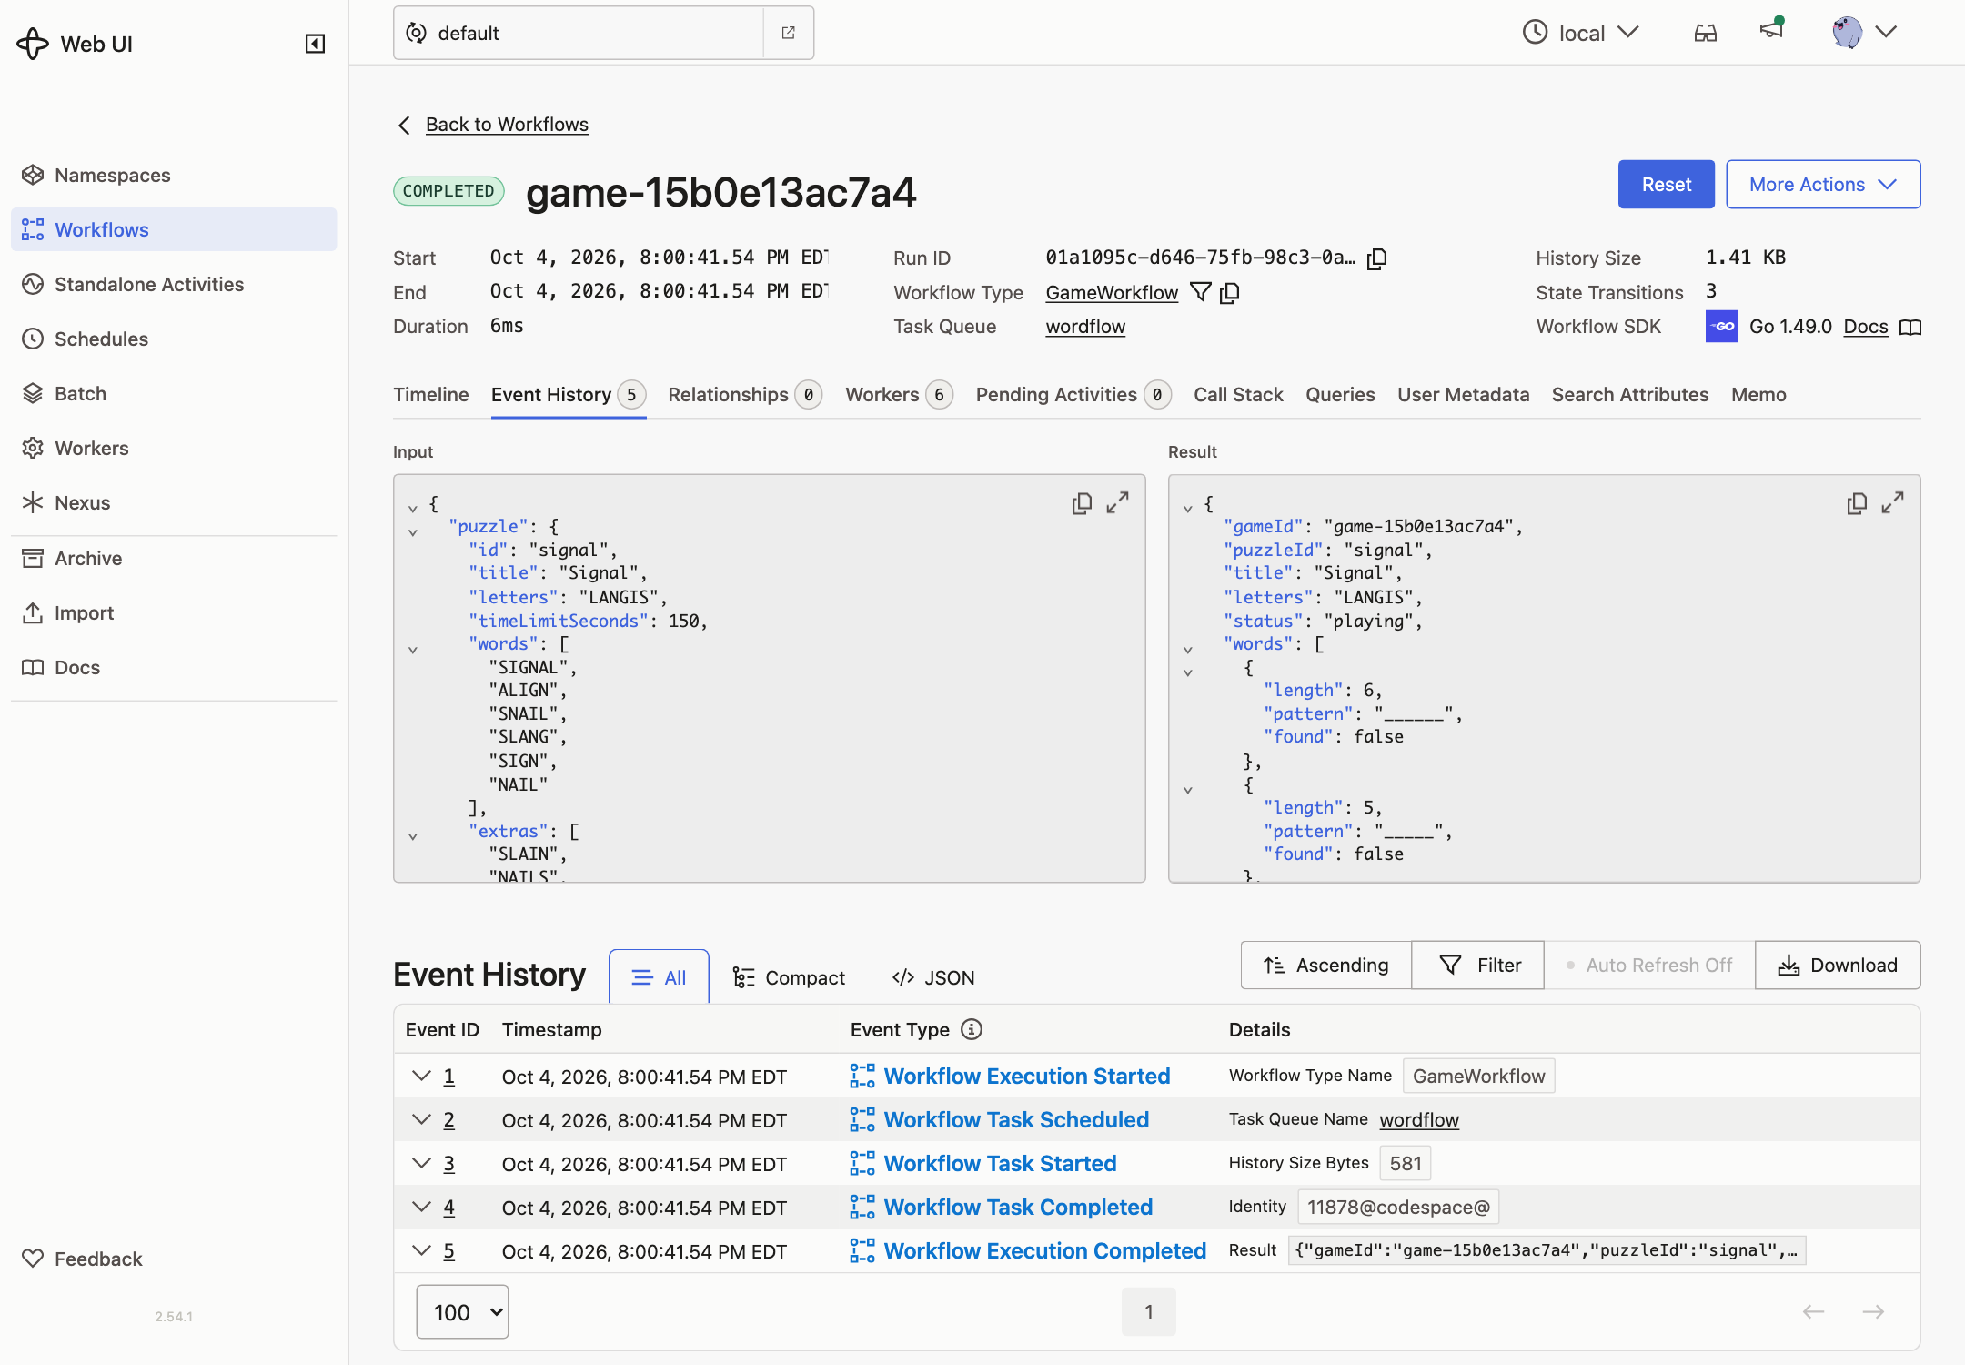Filter workflows by GameWorkflow type

point(1201,292)
